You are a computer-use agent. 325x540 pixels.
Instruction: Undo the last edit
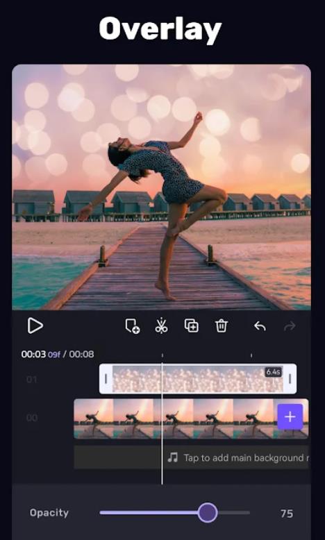pyautogui.click(x=260, y=326)
